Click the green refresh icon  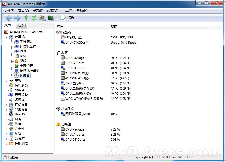coord(34,18)
